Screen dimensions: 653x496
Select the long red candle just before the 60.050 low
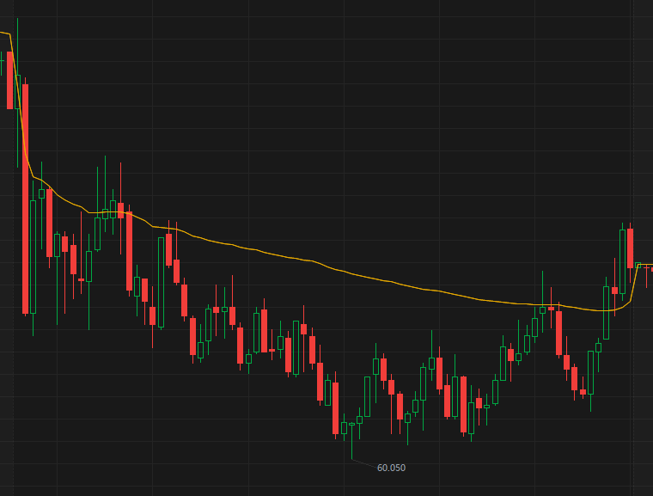(336, 408)
